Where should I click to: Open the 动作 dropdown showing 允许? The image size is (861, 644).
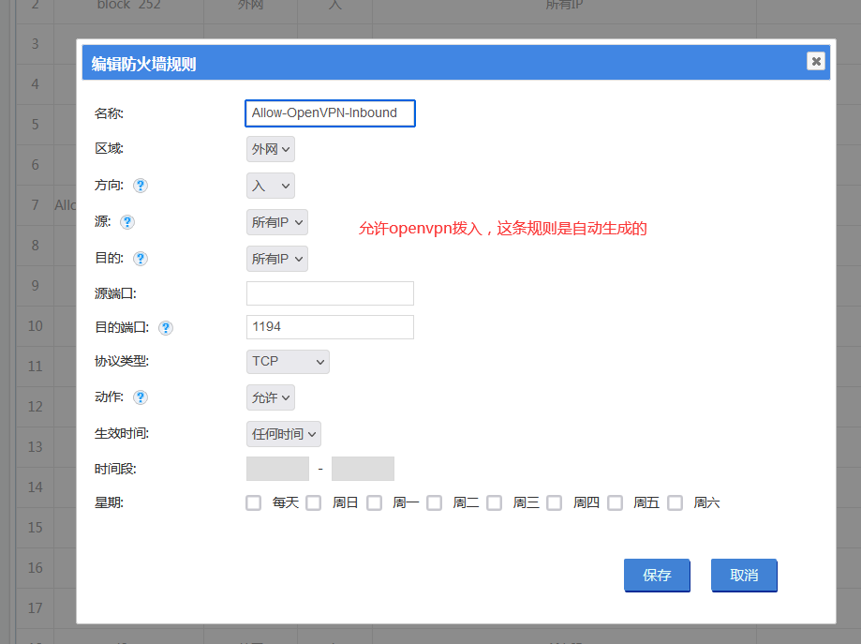click(x=271, y=397)
